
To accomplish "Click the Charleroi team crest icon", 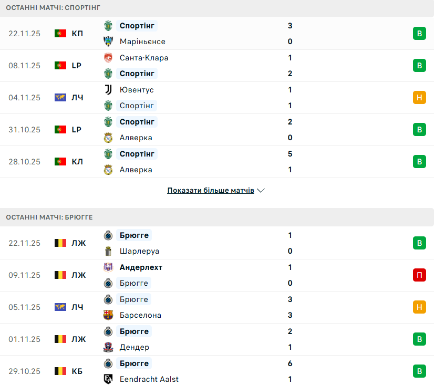I will [x=108, y=251].
